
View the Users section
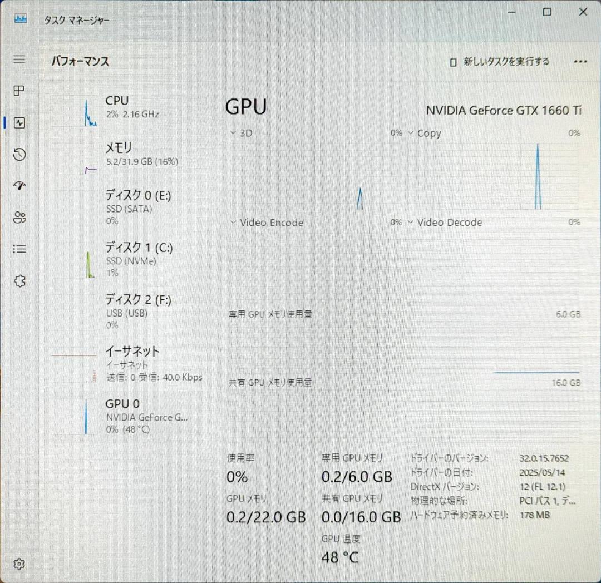(x=19, y=218)
